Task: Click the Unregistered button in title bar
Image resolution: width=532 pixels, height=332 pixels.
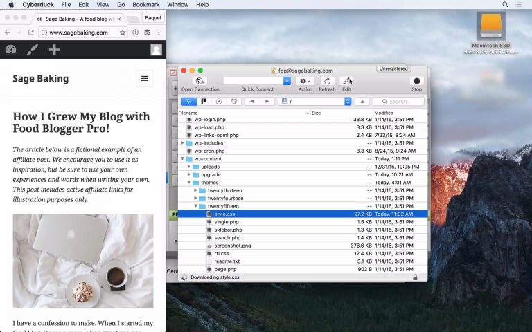Action: [x=393, y=68]
